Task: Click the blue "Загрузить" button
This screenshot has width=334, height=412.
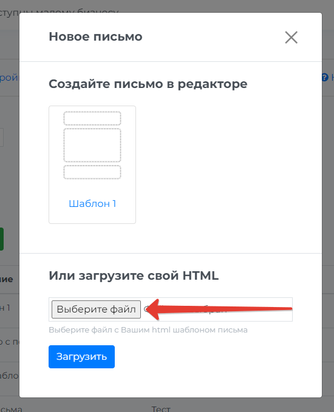Action: pos(81,357)
